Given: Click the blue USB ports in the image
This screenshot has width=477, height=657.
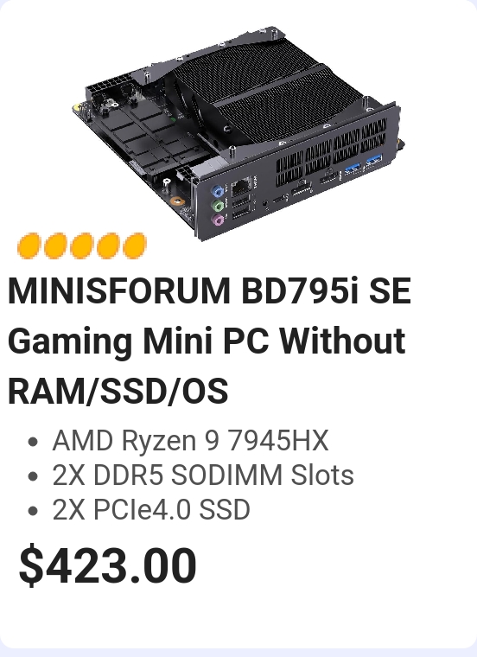Looking at the screenshot, I should [x=363, y=164].
